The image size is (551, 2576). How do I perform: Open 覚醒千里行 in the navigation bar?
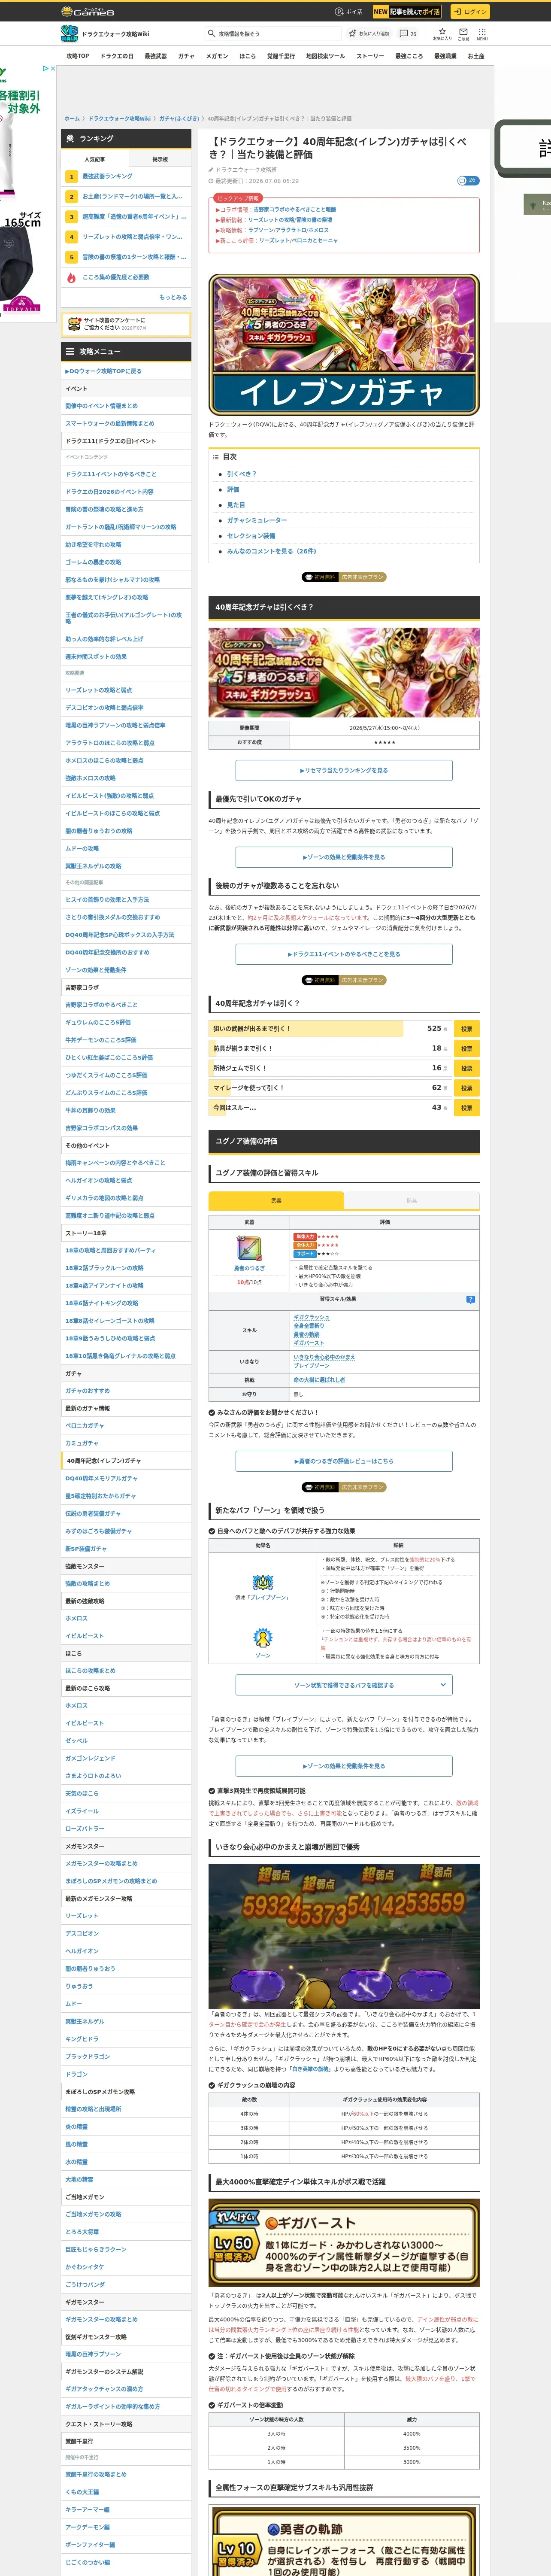pyautogui.click(x=281, y=56)
